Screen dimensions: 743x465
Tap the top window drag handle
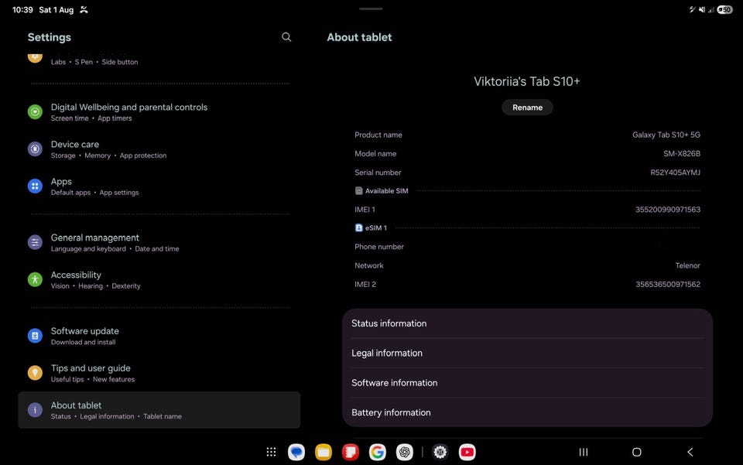click(x=371, y=9)
